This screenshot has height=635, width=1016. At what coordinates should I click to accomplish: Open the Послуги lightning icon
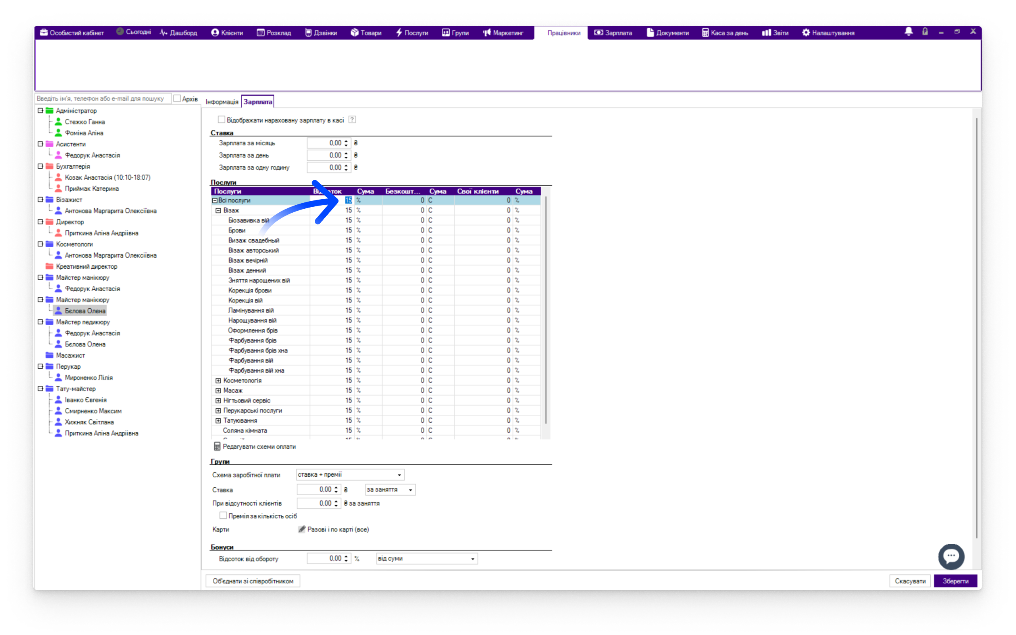click(x=399, y=32)
